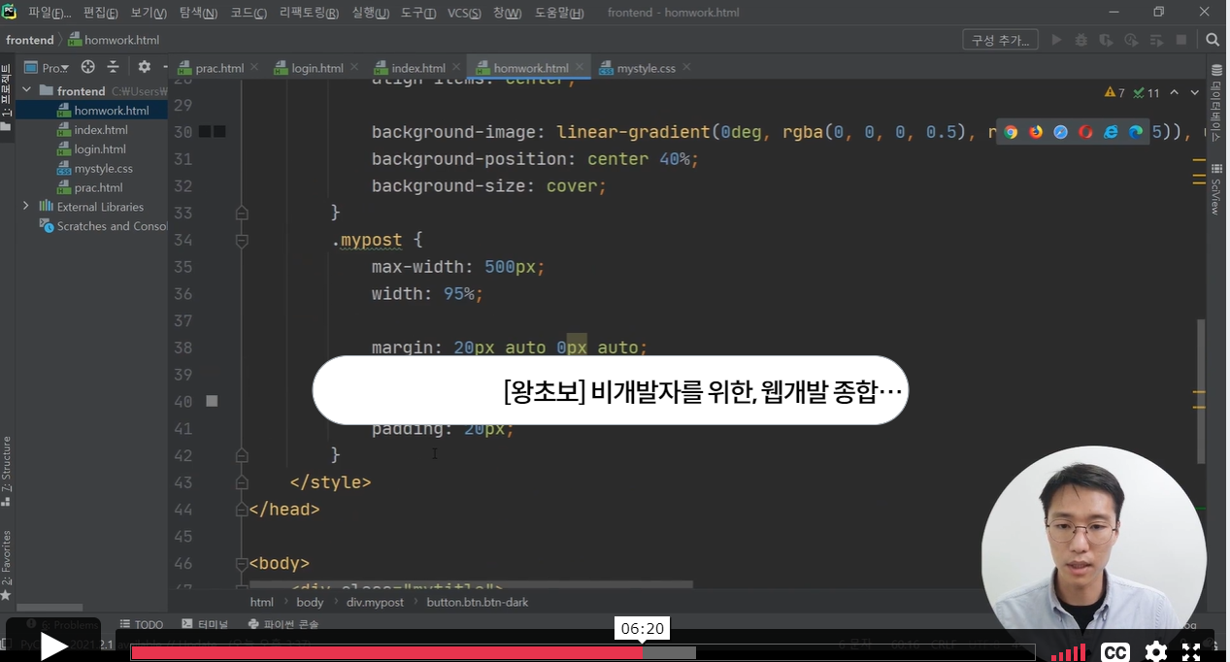Click the 구성 추가 (Add Configuration) button
The image size is (1230, 662).
[x=1000, y=40]
